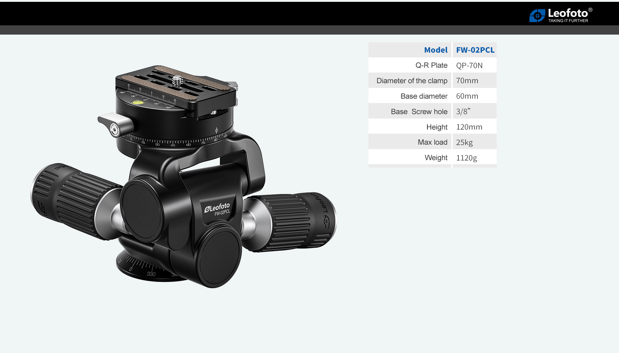Click the blue Leofoto logo icon

pos(537,16)
